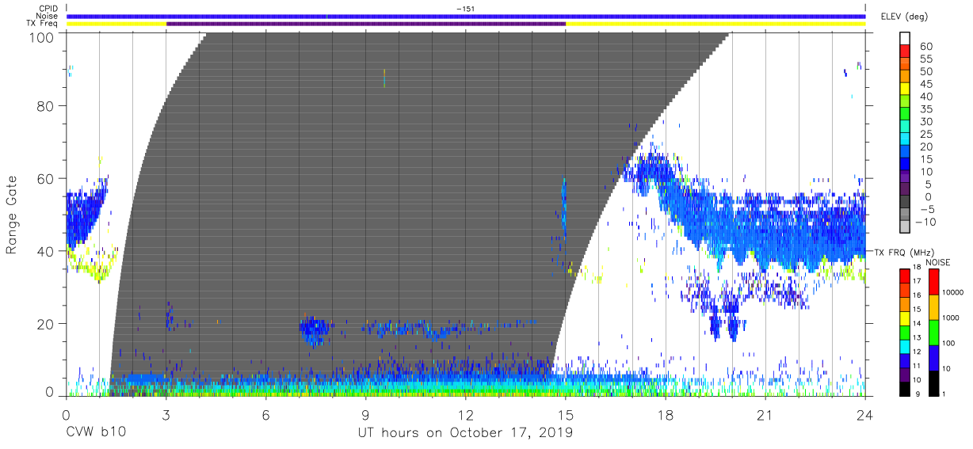
Task: Click the '40' tick on the Range Gate axis
Action: pos(44,251)
